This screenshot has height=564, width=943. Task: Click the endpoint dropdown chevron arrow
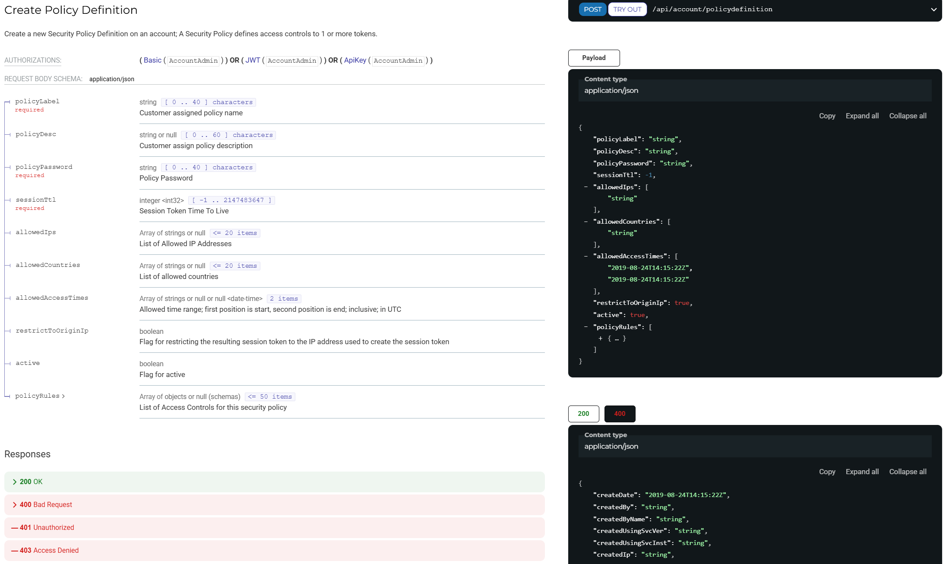click(934, 10)
